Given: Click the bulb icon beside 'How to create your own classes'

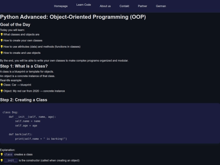Looking at the screenshot, I should (x=2, y=41).
